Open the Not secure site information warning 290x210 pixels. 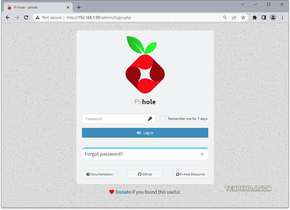coord(48,17)
